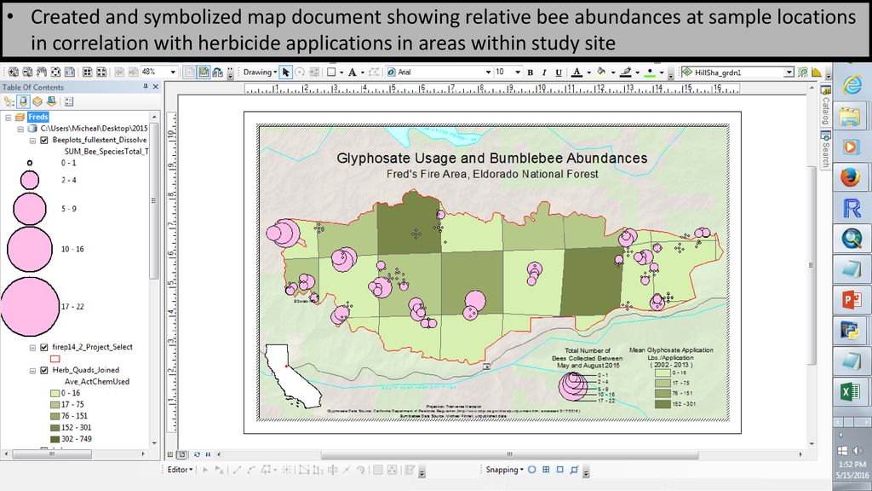The height and width of the screenshot is (491, 872).
Task: Click the Marker Color dot icon
Action: pyautogui.click(x=650, y=72)
